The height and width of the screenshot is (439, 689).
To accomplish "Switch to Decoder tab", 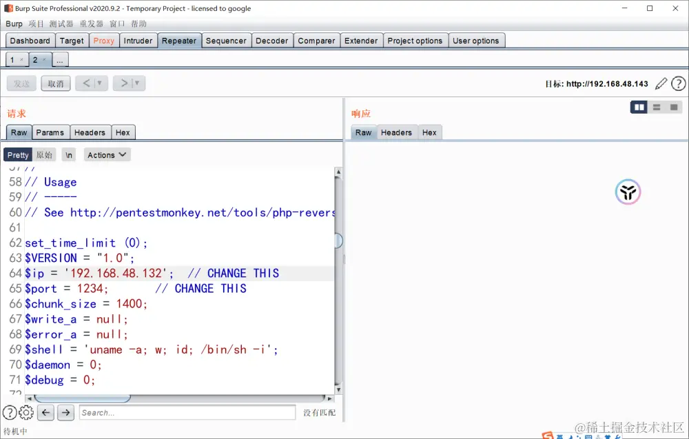I will (272, 41).
